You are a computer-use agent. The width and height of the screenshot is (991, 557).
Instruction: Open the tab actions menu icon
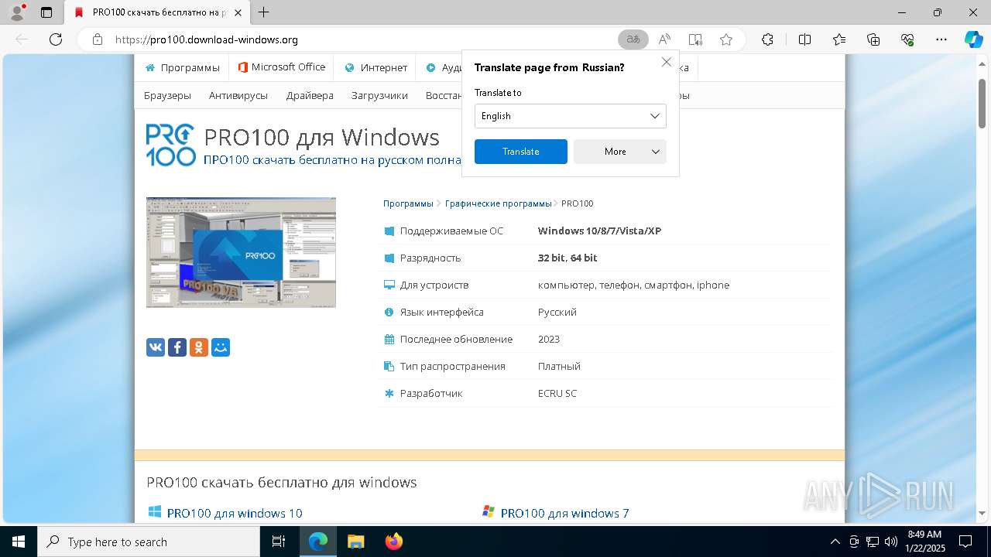tap(46, 12)
